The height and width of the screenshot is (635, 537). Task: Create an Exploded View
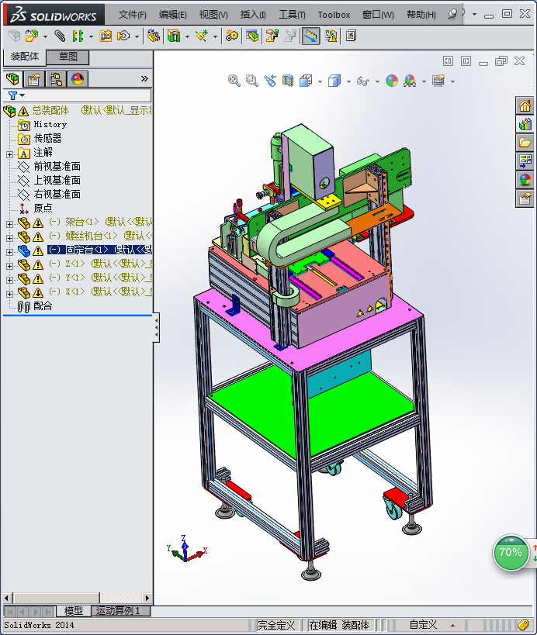(x=272, y=36)
